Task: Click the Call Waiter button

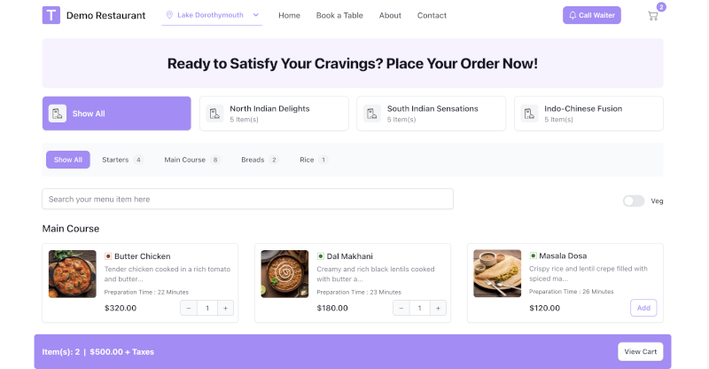Action: pyautogui.click(x=592, y=15)
